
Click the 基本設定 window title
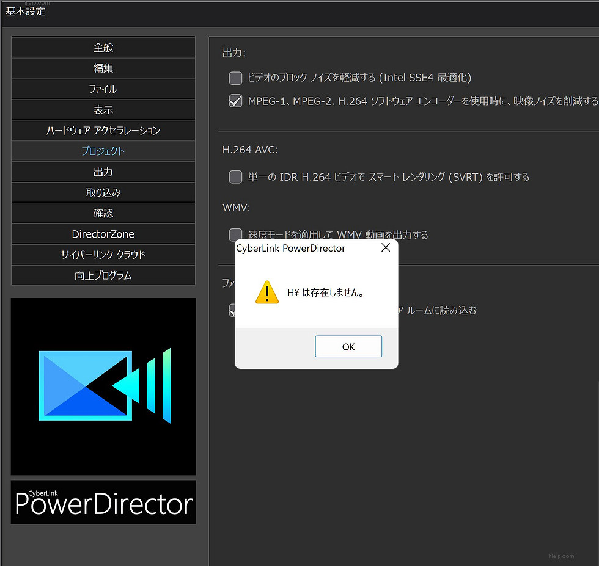(x=26, y=12)
